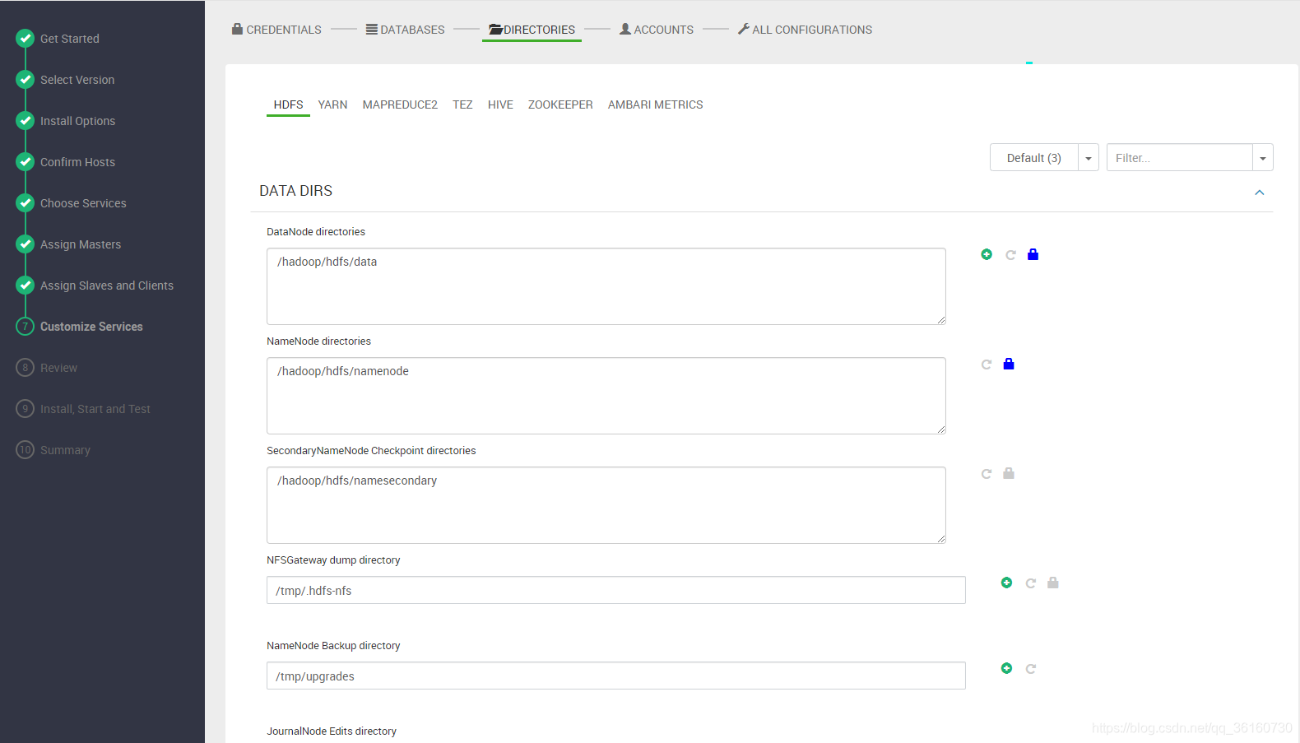
Task: Click the Select Version checkmark step icon
Action: [26, 79]
